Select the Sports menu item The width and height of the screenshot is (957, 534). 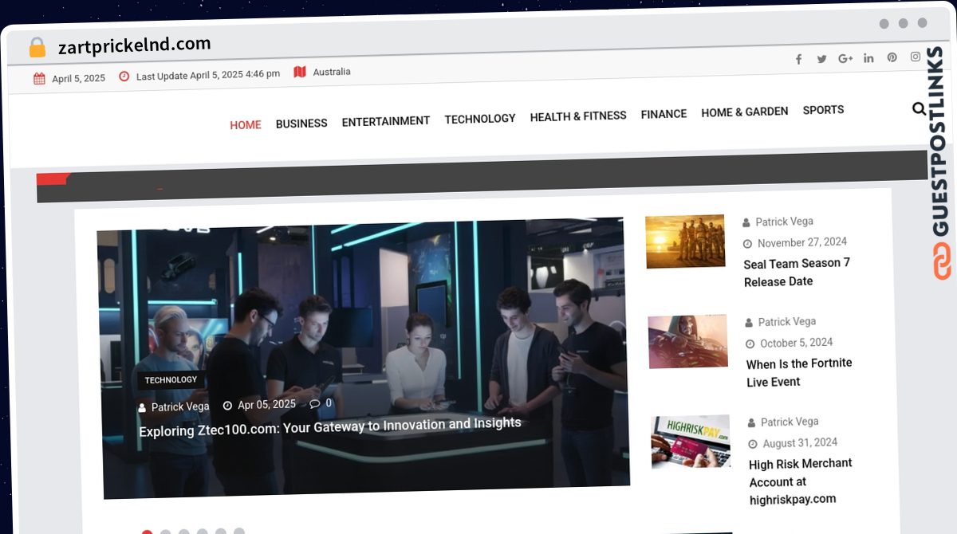[x=823, y=110]
